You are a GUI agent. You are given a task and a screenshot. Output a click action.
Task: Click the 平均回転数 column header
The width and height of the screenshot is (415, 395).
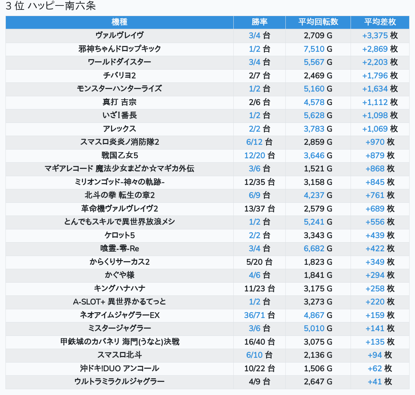pos(318,22)
